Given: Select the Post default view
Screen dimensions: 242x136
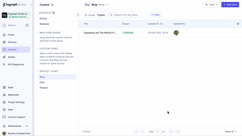Looking at the screenshot, I should tap(42, 82).
